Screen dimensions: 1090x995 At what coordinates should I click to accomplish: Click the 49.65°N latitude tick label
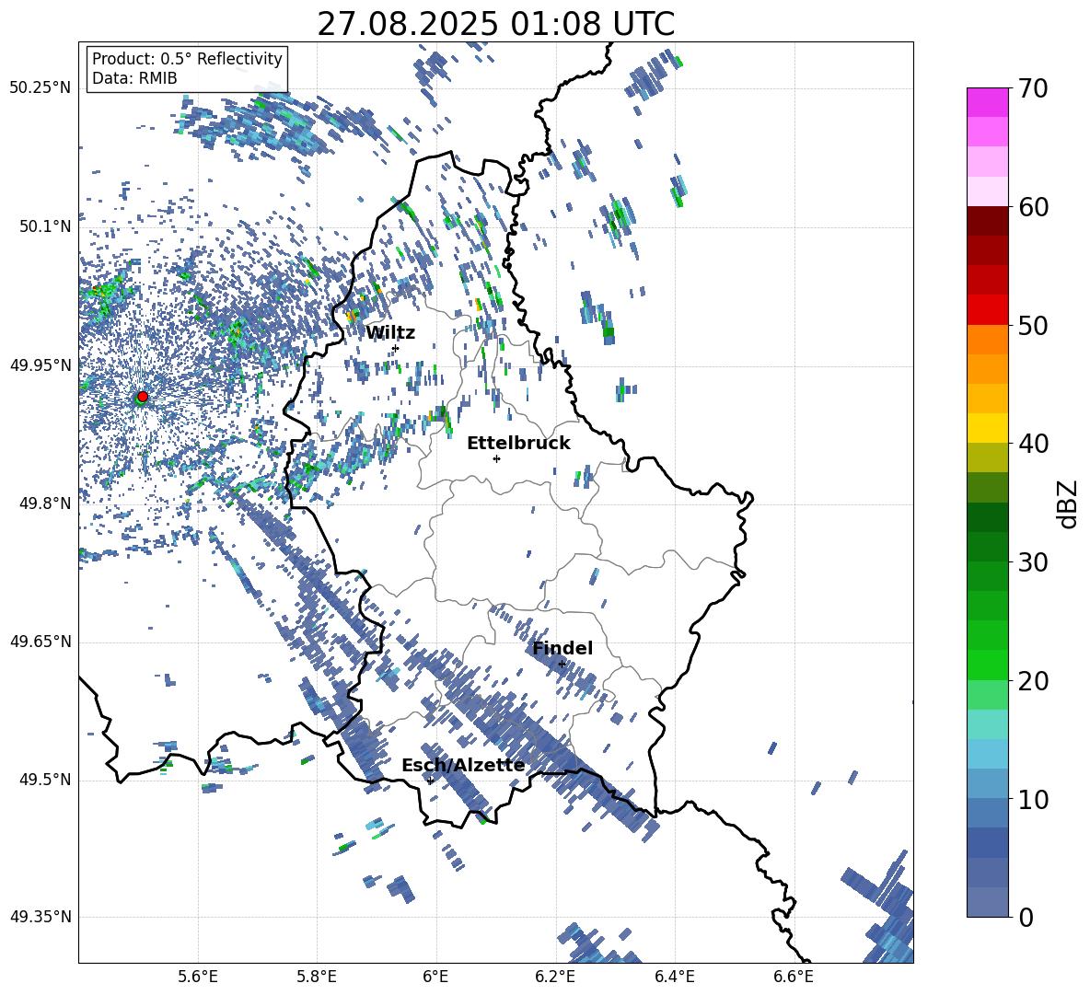point(41,641)
